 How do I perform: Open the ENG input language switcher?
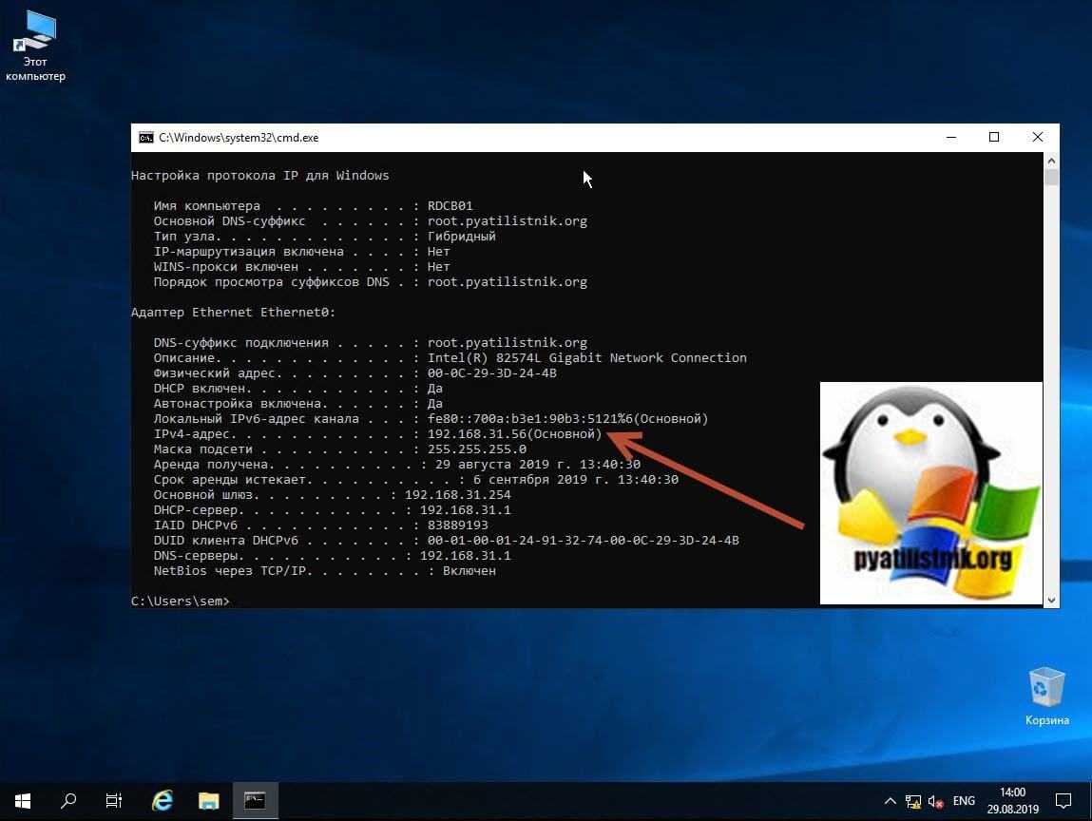(x=964, y=800)
